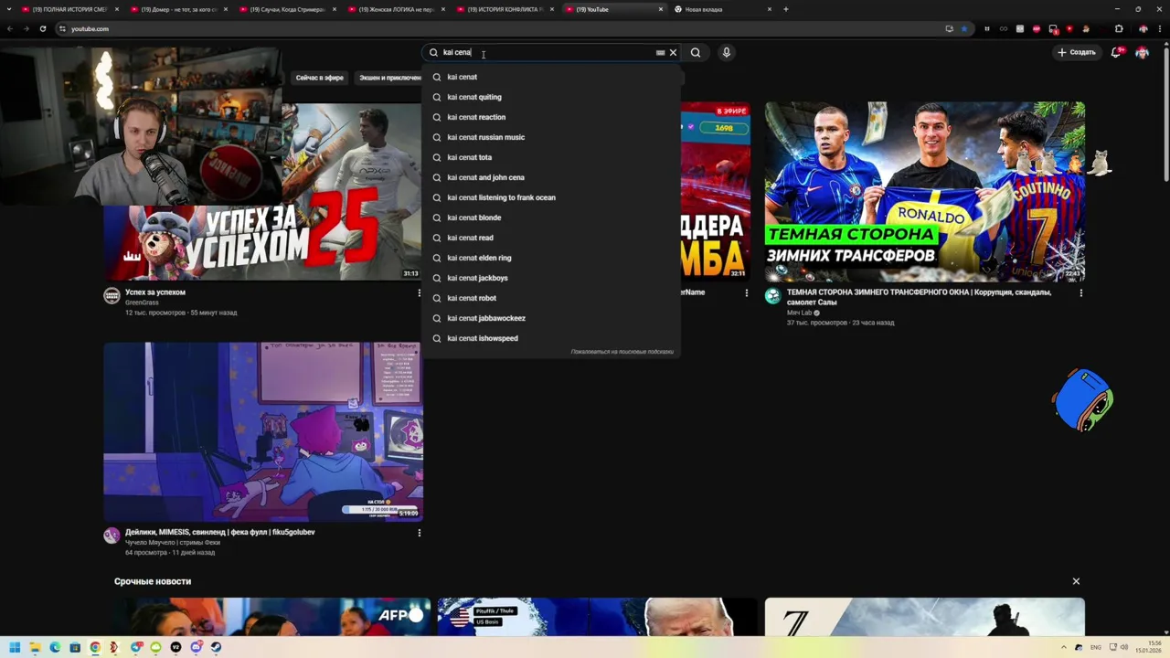Click the address bar youtube.com

coord(494,28)
